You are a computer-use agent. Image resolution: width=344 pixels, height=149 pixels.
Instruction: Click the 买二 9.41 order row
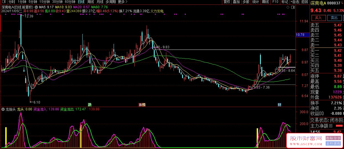pos(327,55)
